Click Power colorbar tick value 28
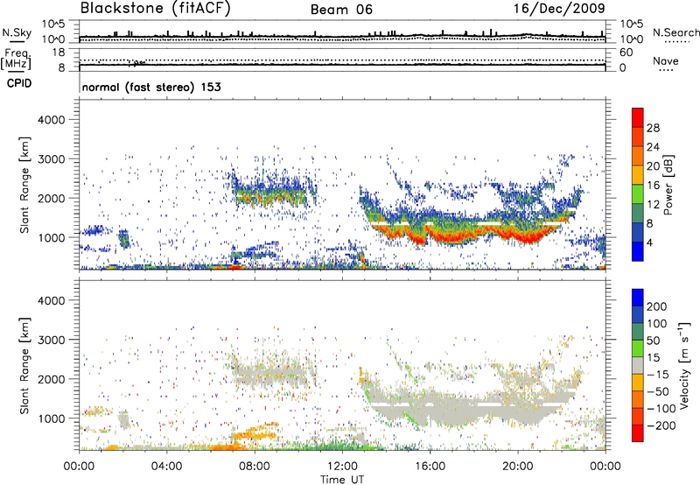 coord(653,128)
